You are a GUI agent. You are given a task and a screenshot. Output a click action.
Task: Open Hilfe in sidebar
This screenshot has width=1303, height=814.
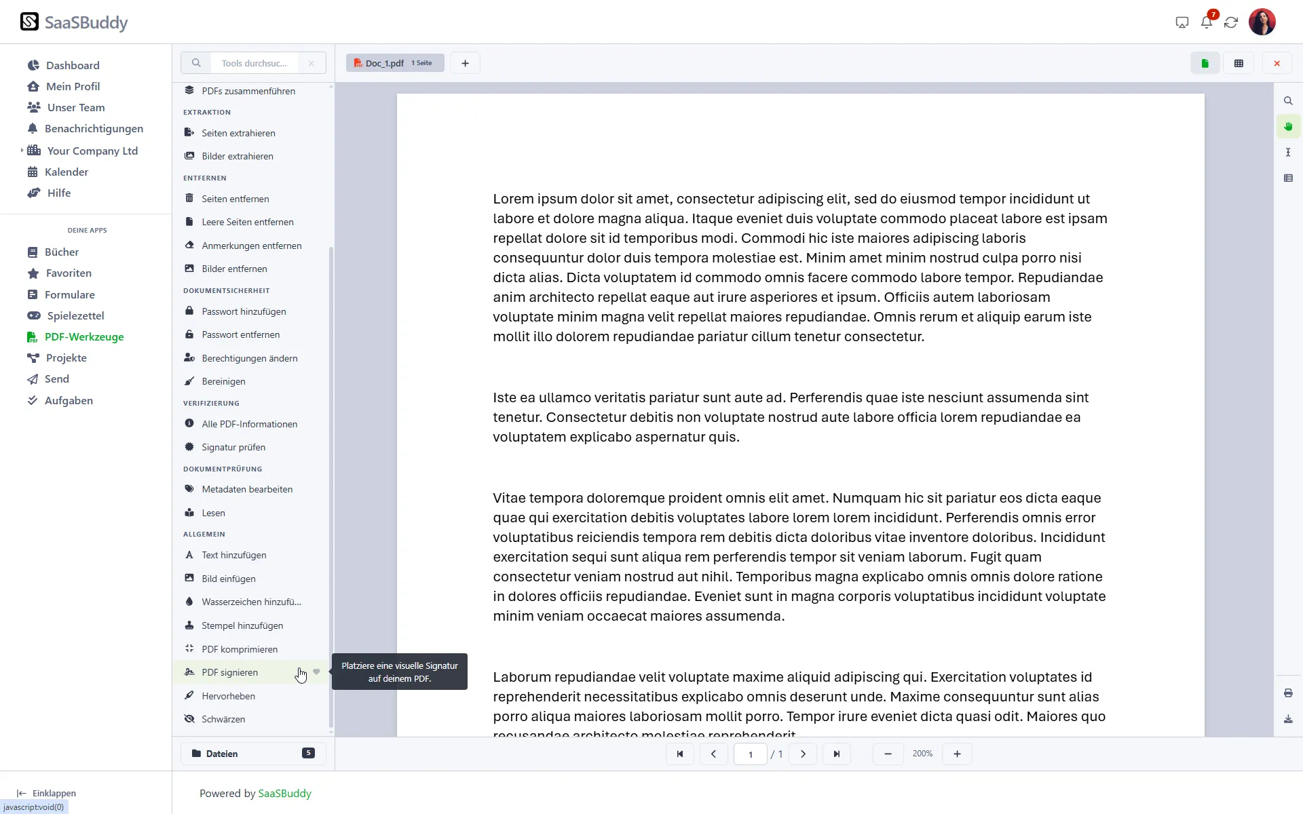pos(49,193)
